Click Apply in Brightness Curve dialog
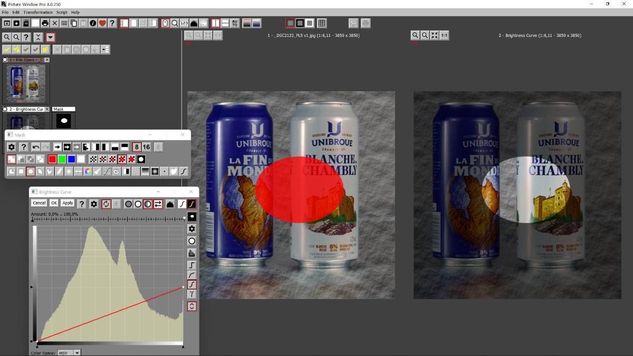This screenshot has width=633, height=356. (x=68, y=203)
